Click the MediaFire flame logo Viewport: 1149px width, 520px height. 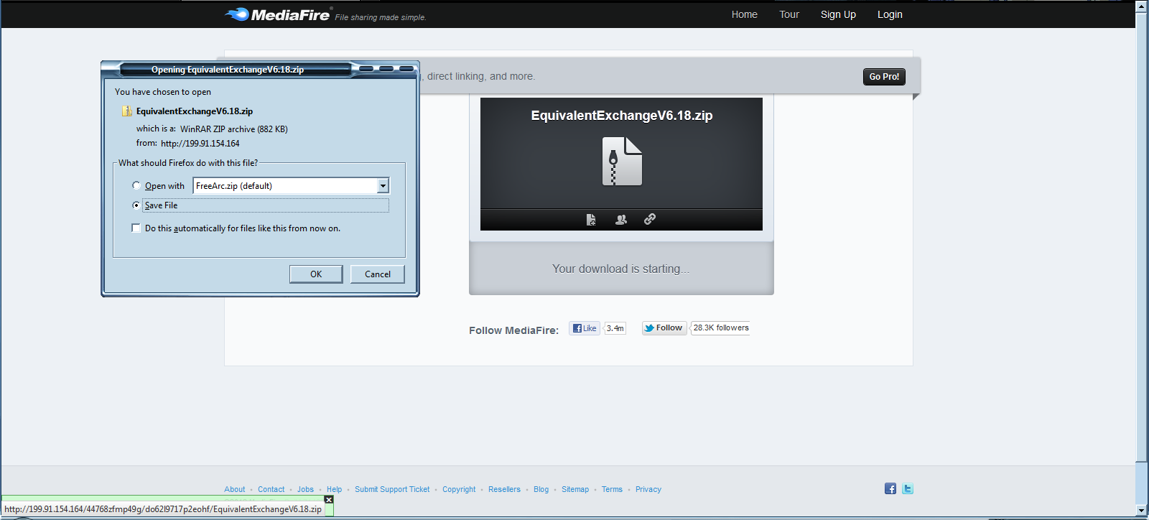pos(236,14)
